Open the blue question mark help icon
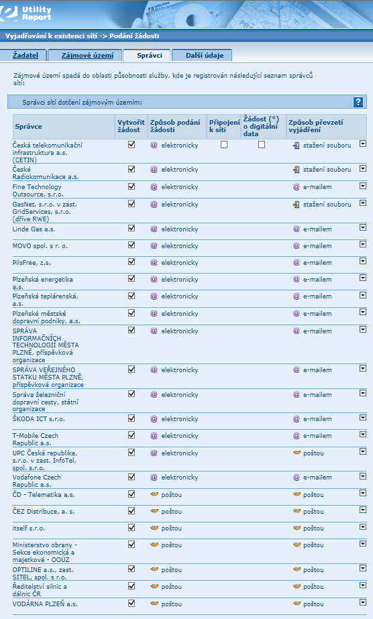Viewport: 373px width, 619px height. (358, 102)
